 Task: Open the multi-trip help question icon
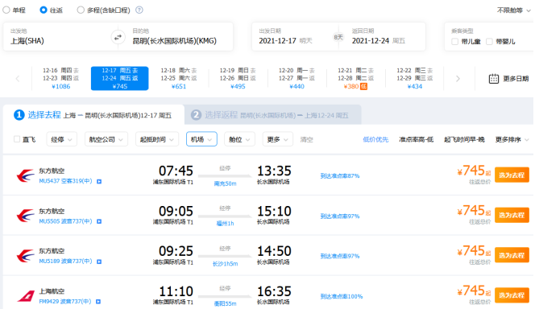139,10
